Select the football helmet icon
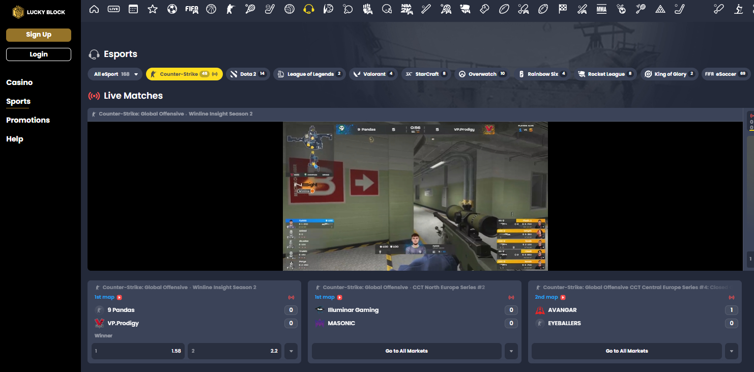Image resolution: width=754 pixels, height=372 pixels. (387, 9)
